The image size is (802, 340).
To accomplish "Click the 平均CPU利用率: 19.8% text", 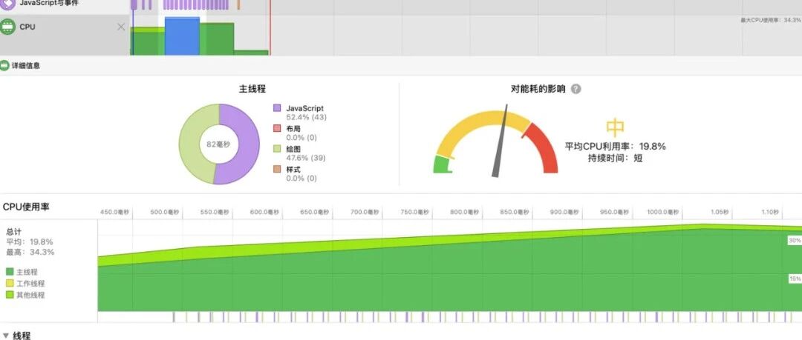I will coord(616,147).
